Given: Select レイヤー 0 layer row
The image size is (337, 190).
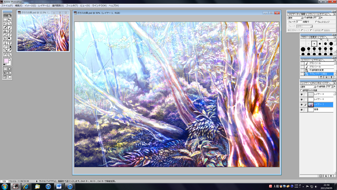Looking at the screenshot, I should click(x=316, y=100).
